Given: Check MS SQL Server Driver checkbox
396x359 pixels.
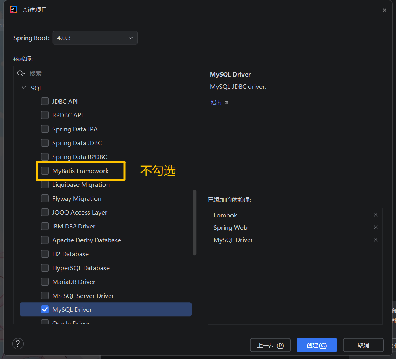Looking at the screenshot, I should (45, 296).
